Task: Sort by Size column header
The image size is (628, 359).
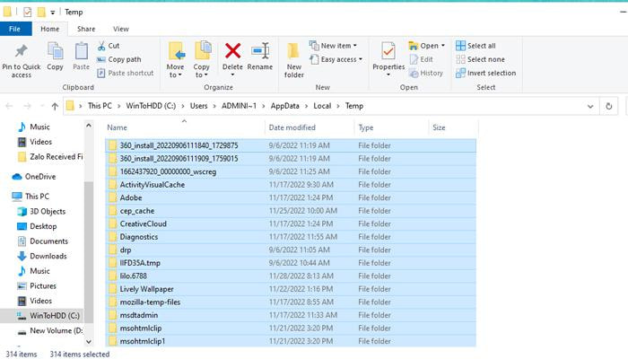Action: click(x=453, y=127)
